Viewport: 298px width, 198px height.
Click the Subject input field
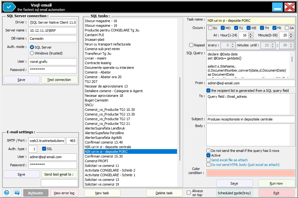pyautogui.click(x=251, y=119)
